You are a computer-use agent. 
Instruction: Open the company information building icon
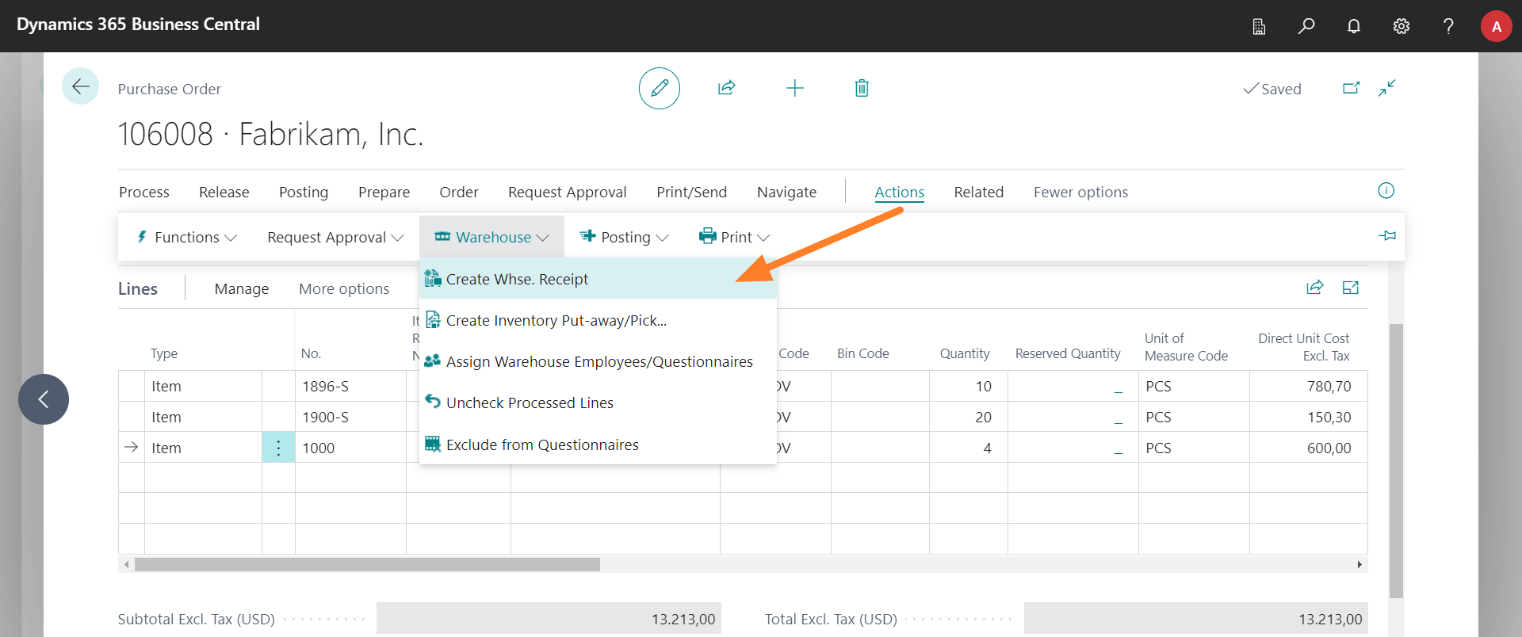pos(1259,26)
